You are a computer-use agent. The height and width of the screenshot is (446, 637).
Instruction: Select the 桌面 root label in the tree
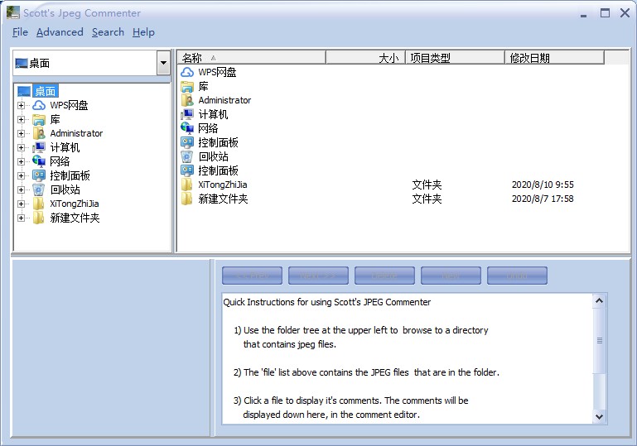45,91
